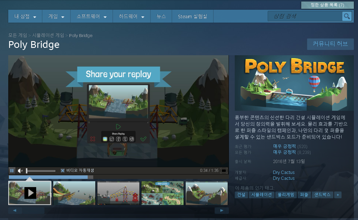Click the 2016년 7월 13일 release date
The height and width of the screenshot is (220, 358).
[x=289, y=161]
